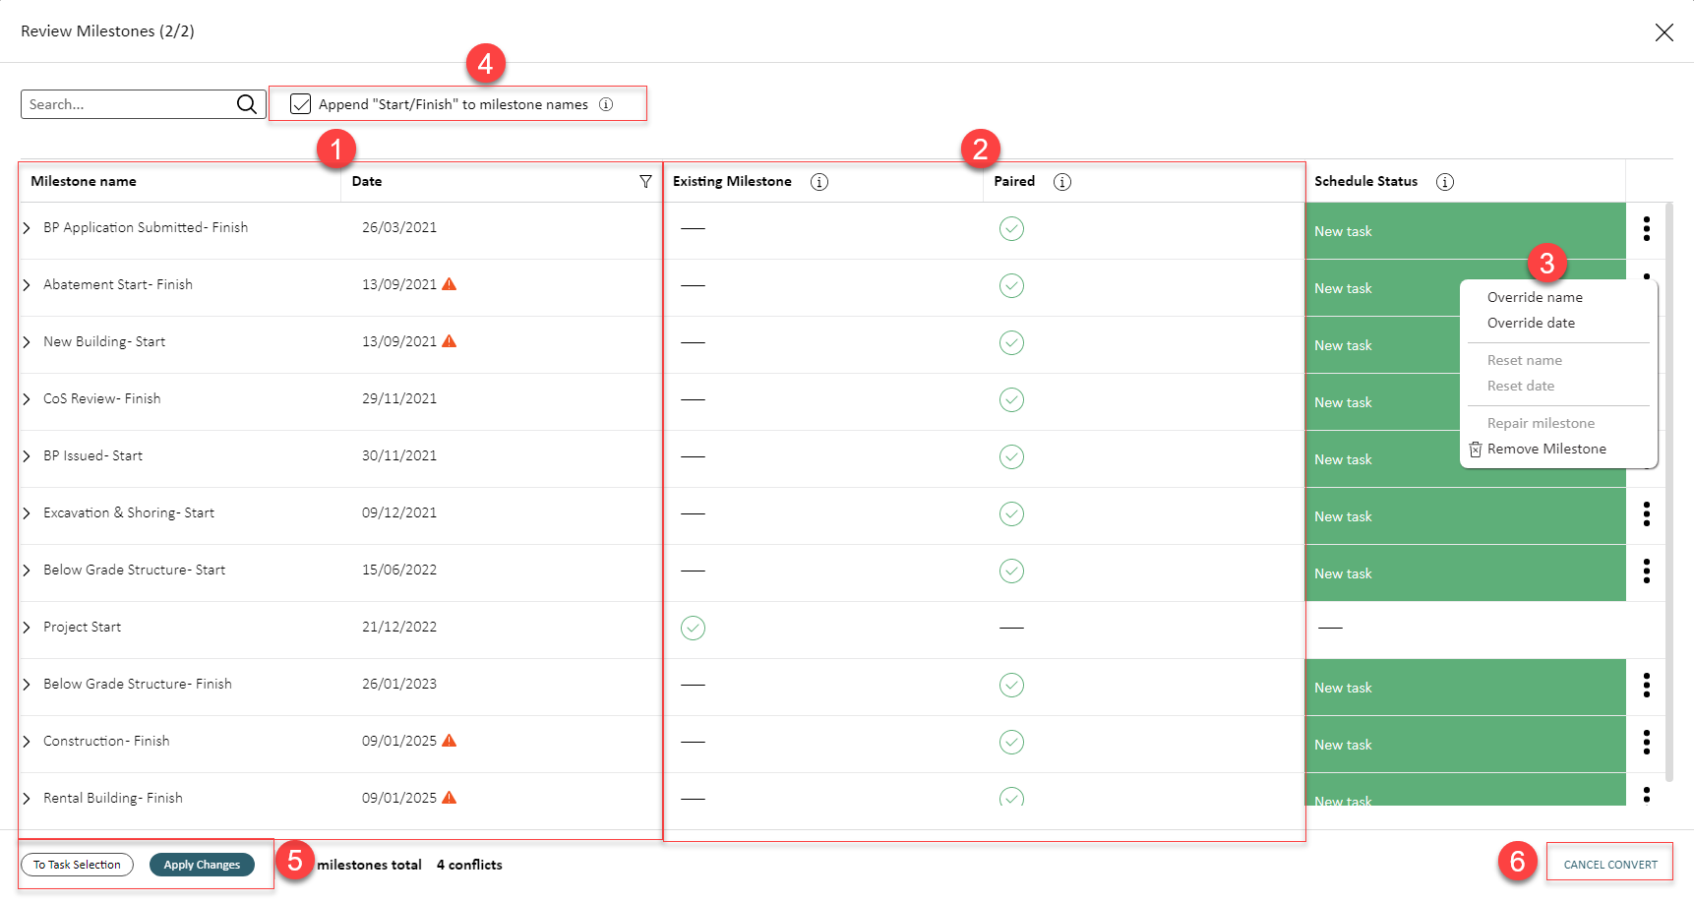Expand the BP Application Submitted- Finish row
This screenshot has width=1694, height=902.
coord(27,228)
